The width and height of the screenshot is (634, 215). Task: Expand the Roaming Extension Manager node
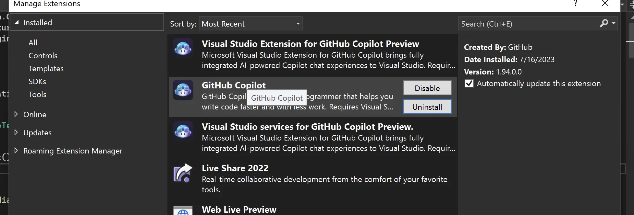point(16,151)
